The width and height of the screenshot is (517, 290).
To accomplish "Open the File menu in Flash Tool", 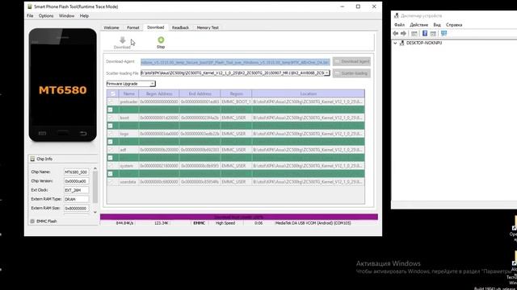I will (30, 16).
